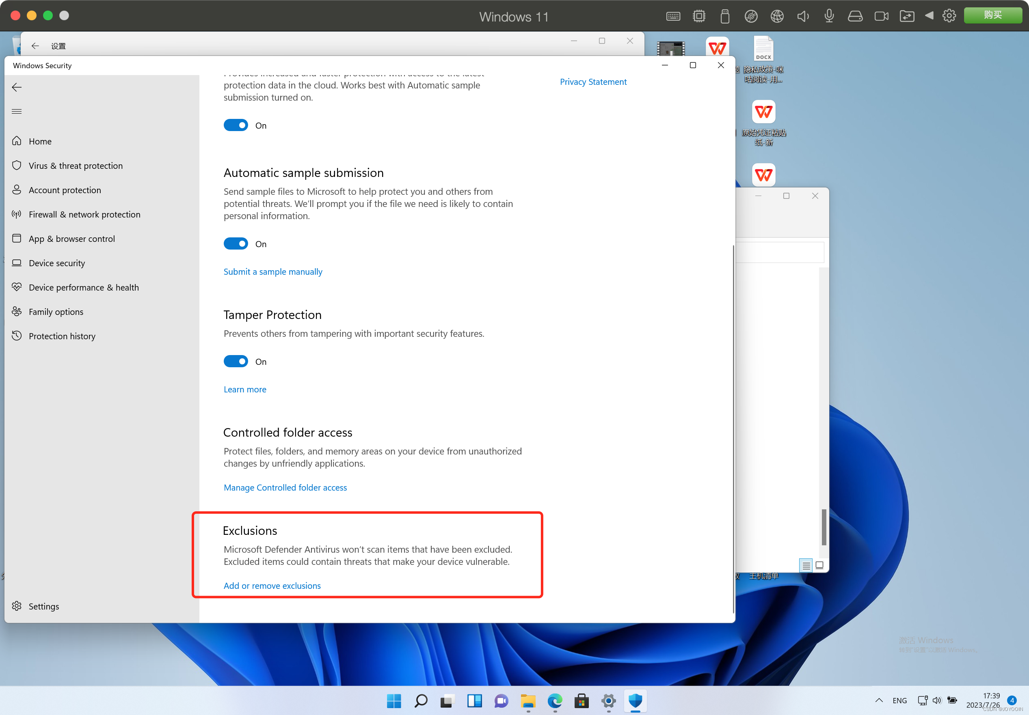Open Chat app on the taskbar
Image resolution: width=1029 pixels, height=715 pixels.
pos(501,701)
